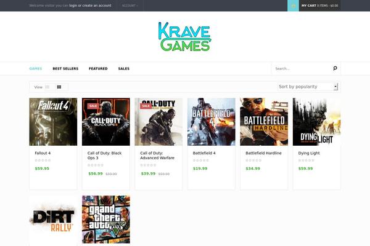The image size is (370, 246).
Task: Click the Fallout 4 cover image
Action: click(x=53, y=122)
